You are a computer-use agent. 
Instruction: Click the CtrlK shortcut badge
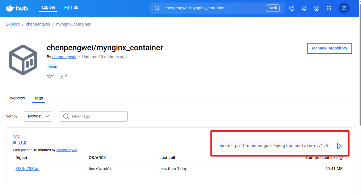pos(273,8)
